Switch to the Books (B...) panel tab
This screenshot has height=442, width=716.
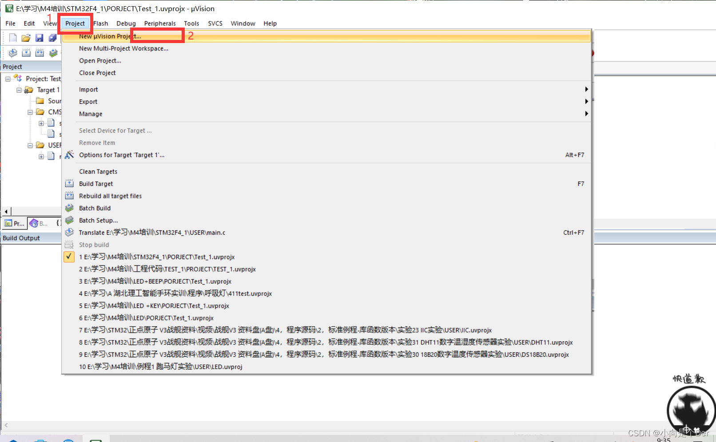coord(39,223)
